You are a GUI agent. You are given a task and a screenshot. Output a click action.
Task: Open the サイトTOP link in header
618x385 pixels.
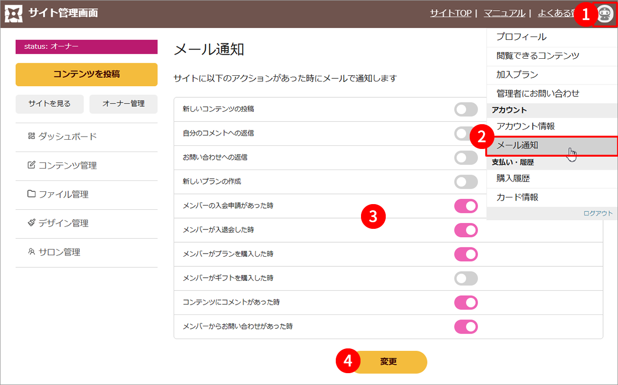tap(451, 13)
